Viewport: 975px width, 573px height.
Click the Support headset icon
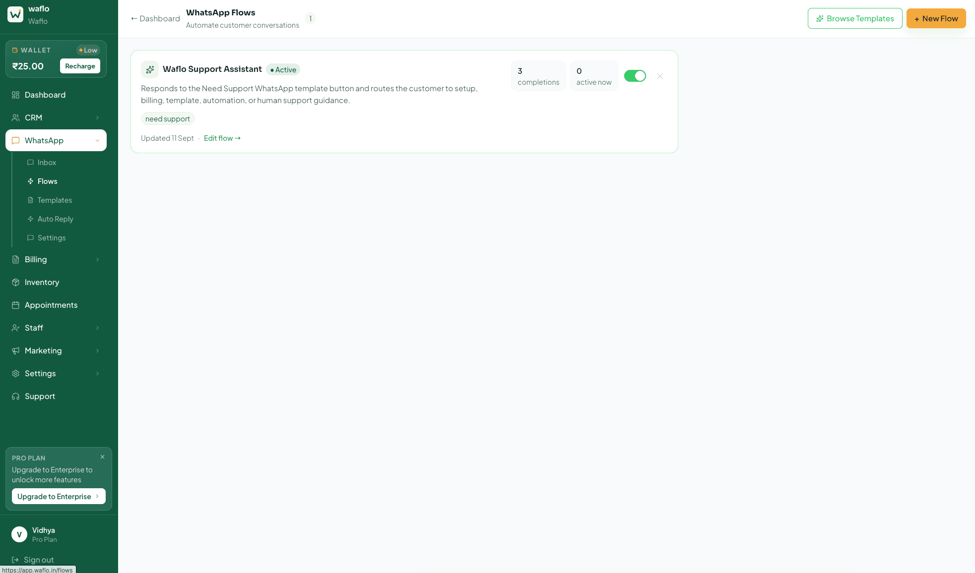click(x=15, y=396)
